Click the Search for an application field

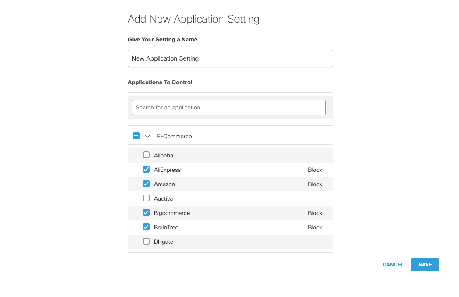pos(229,107)
